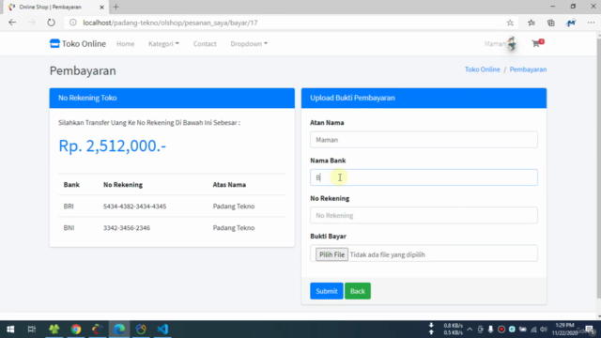Click the browser profile icon
Screen dimensions: 601x338
pyautogui.click(x=571, y=23)
